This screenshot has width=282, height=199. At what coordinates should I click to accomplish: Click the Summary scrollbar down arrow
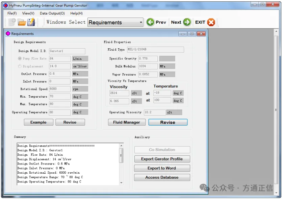[x=121, y=183]
